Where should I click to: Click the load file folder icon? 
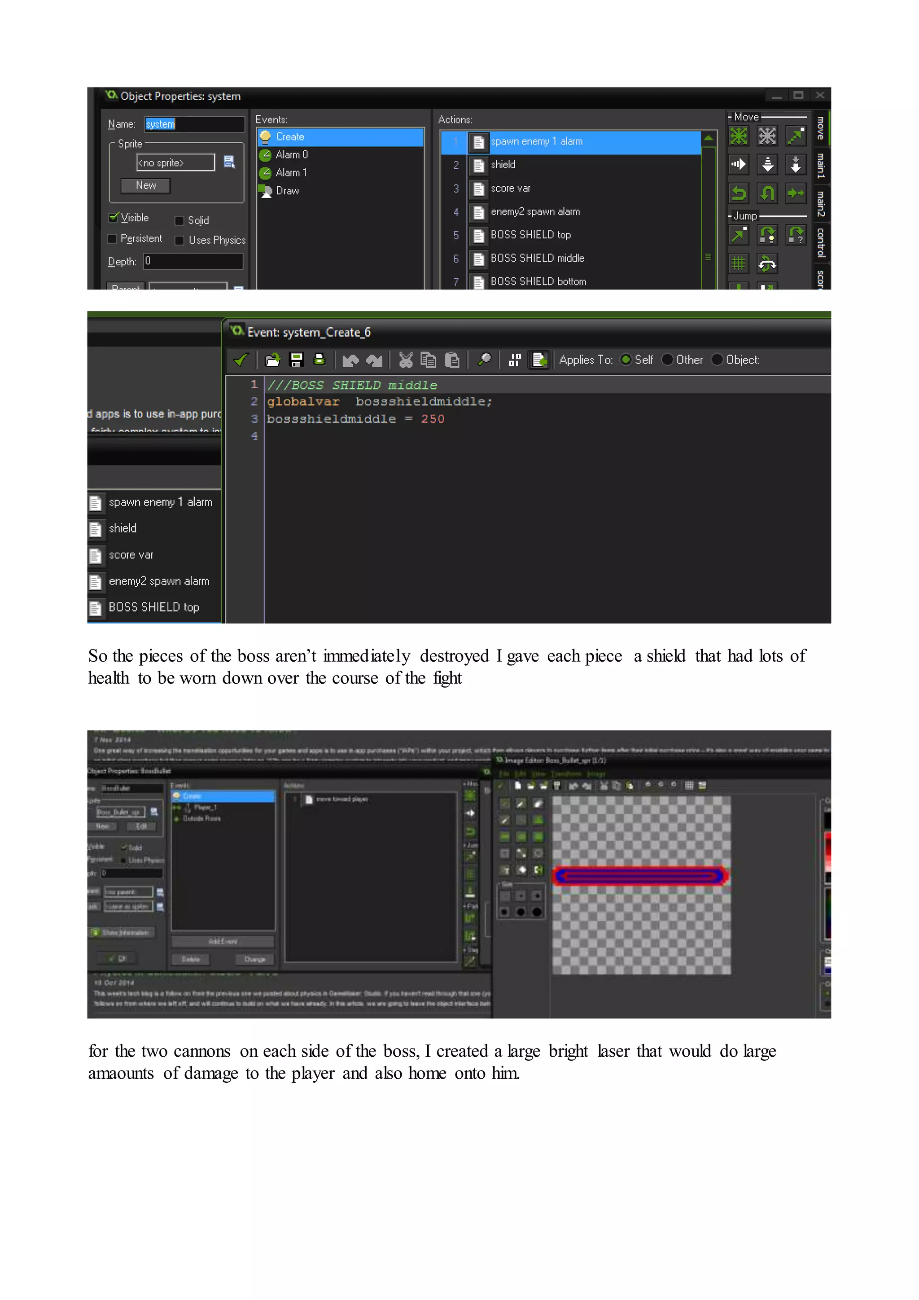(273, 360)
